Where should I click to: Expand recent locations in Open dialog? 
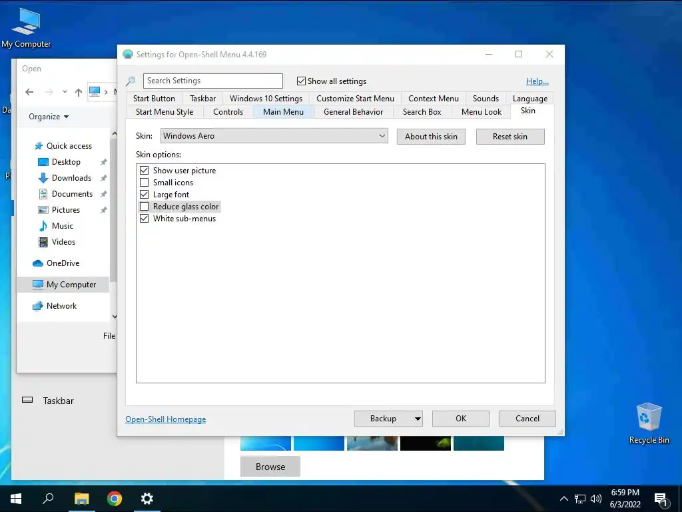coord(65,92)
